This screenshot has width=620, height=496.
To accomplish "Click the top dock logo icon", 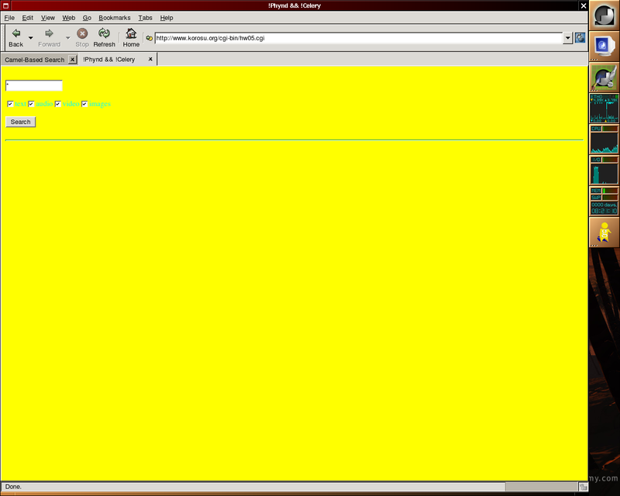I will (604, 15).
